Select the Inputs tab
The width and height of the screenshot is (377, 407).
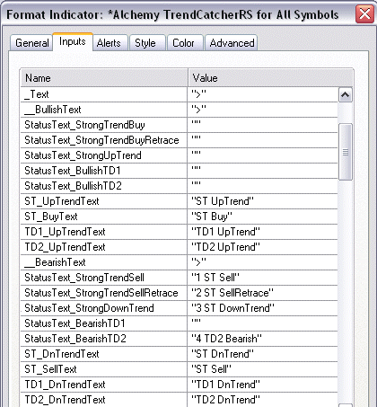(x=73, y=41)
